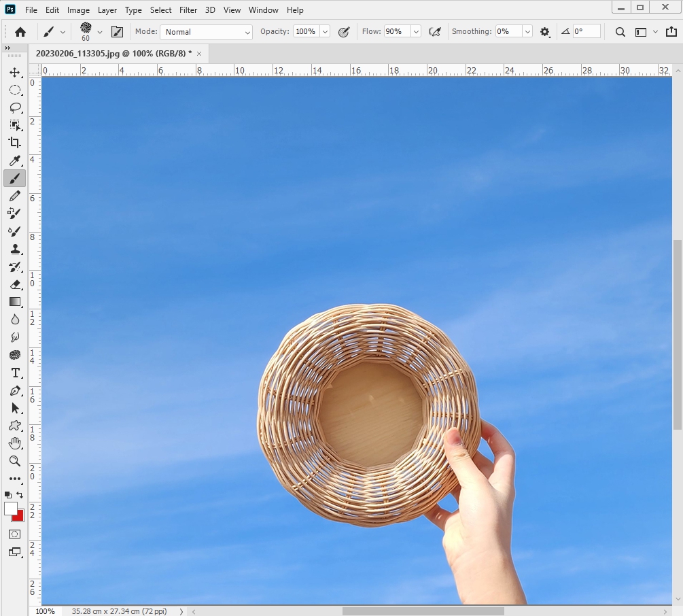Select the Zoom tool

pos(15,461)
